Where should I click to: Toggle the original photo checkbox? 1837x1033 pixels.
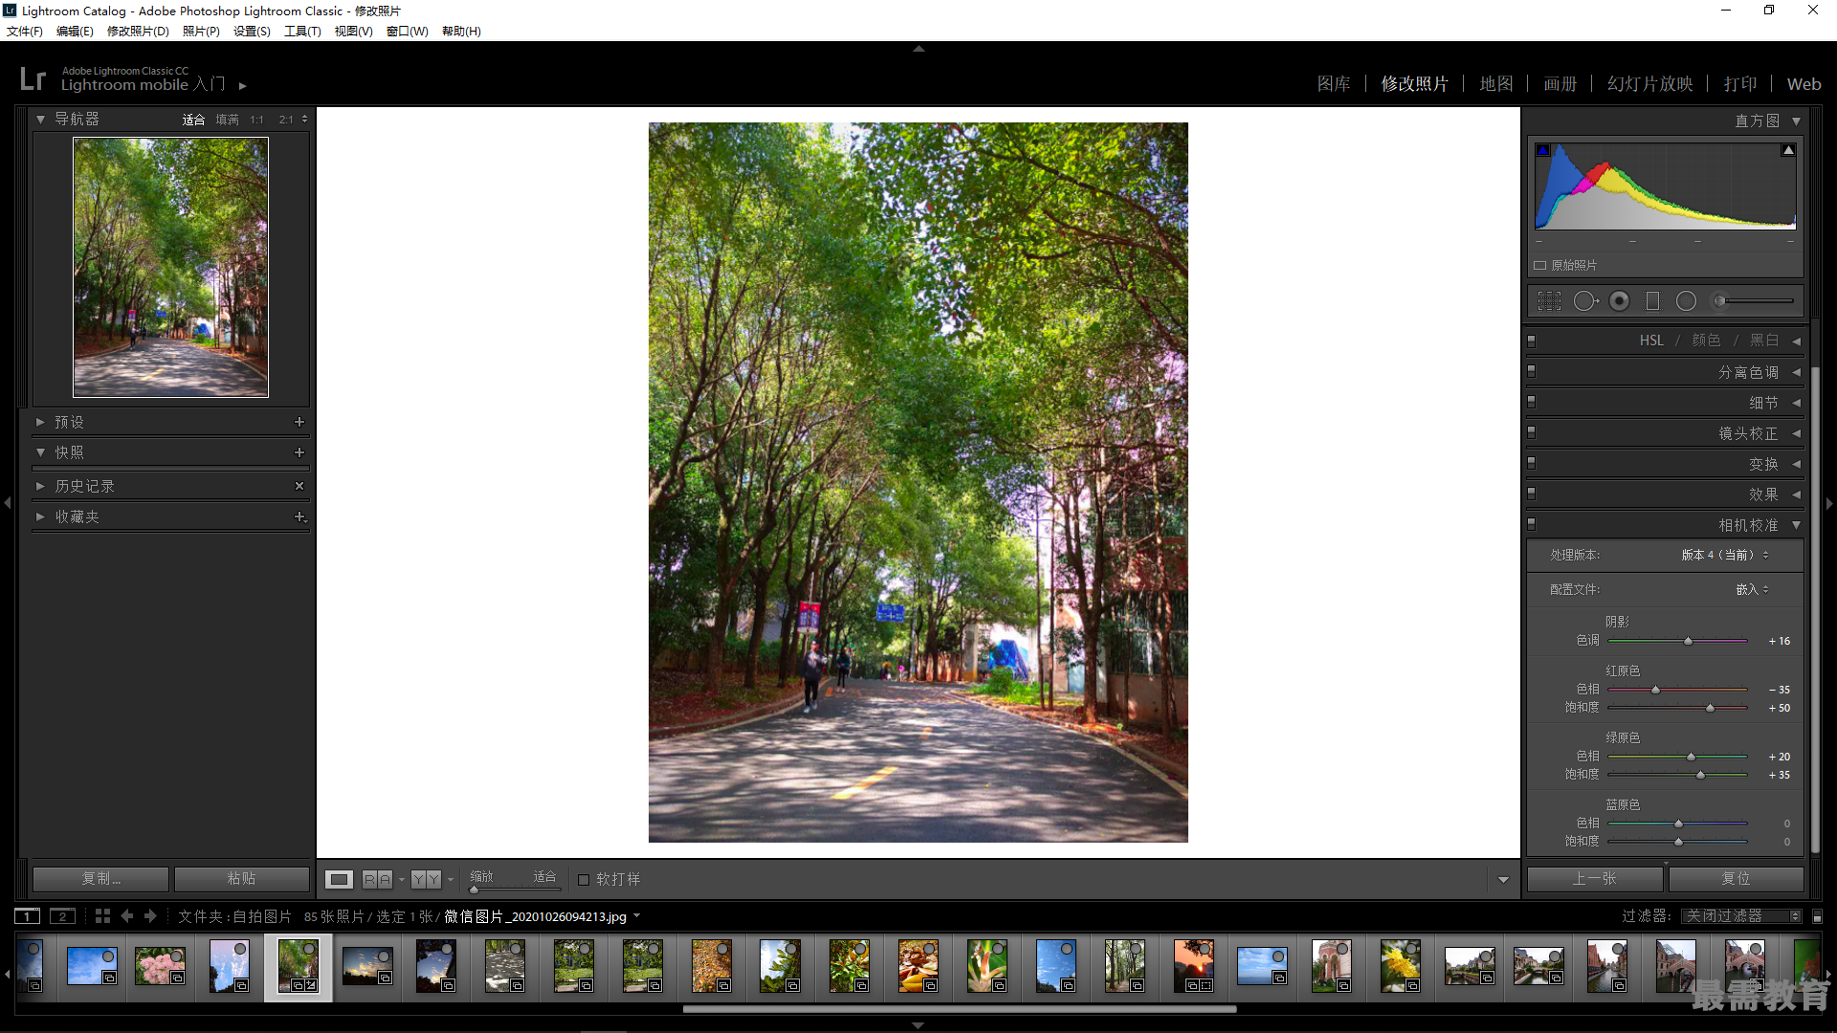pos(1540,266)
